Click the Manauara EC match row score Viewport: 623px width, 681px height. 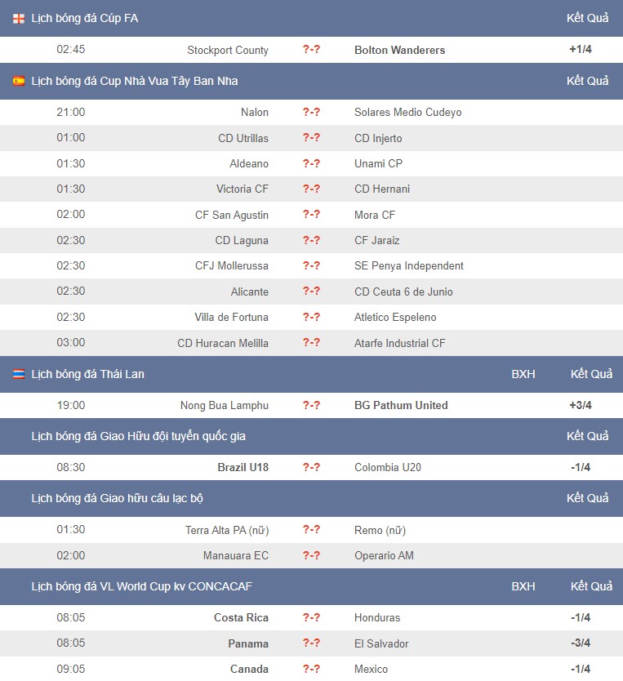coord(311,555)
